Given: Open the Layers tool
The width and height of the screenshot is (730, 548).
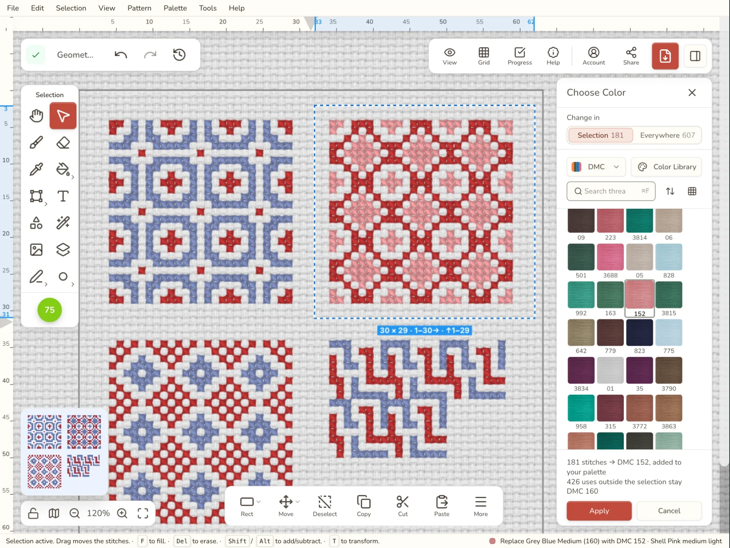Looking at the screenshot, I should click(63, 250).
